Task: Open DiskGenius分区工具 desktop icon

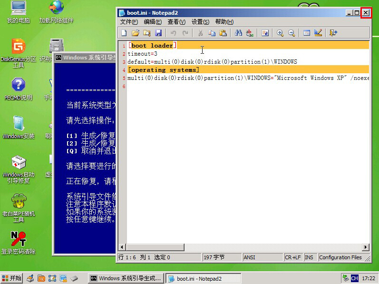Action: coord(19,53)
